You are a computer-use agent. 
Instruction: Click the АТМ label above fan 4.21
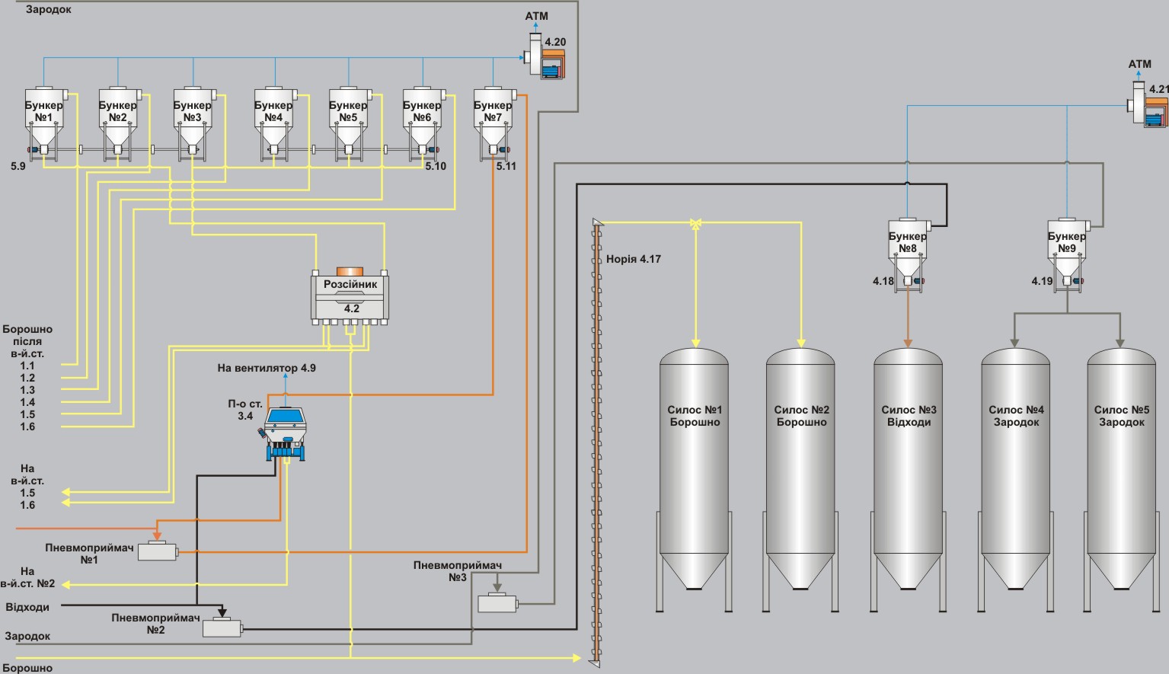[1139, 64]
